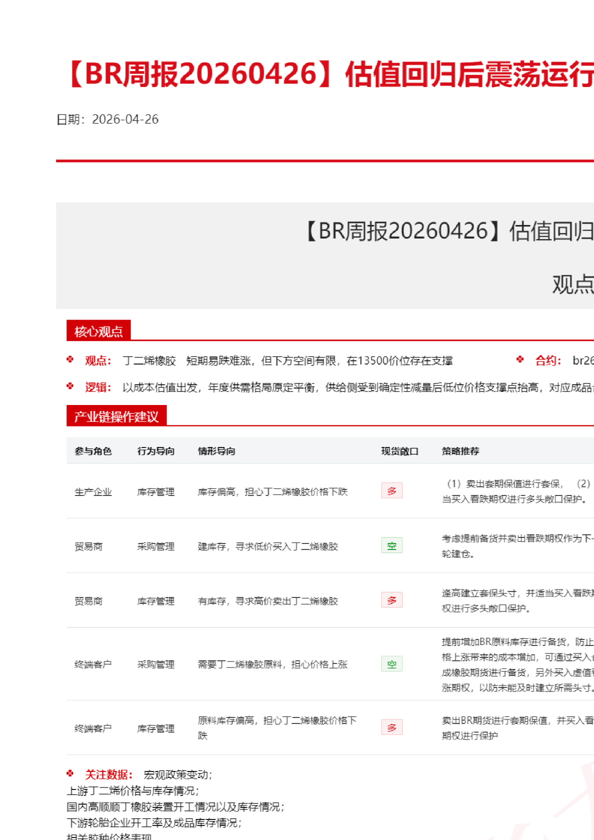Click the red bullet icon beside 合约

[520, 359]
